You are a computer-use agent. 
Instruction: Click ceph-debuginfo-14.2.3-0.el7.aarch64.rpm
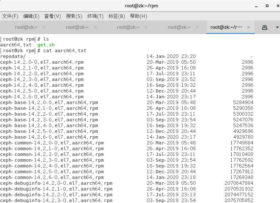pyautogui.click(x=56, y=200)
